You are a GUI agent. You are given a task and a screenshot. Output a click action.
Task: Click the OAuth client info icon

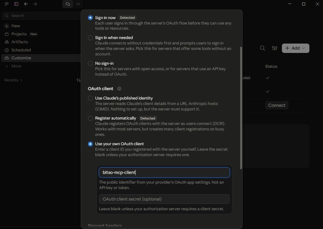click(x=119, y=89)
